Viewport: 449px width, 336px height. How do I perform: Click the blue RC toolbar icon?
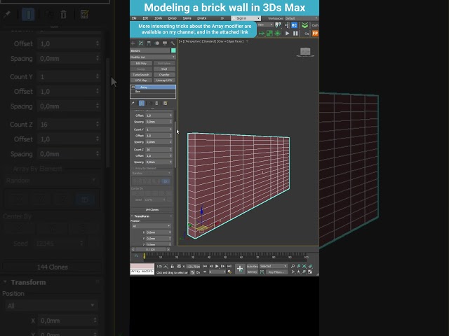coord(294,25)
